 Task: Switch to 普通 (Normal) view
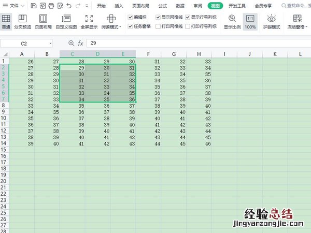[6, 21]
